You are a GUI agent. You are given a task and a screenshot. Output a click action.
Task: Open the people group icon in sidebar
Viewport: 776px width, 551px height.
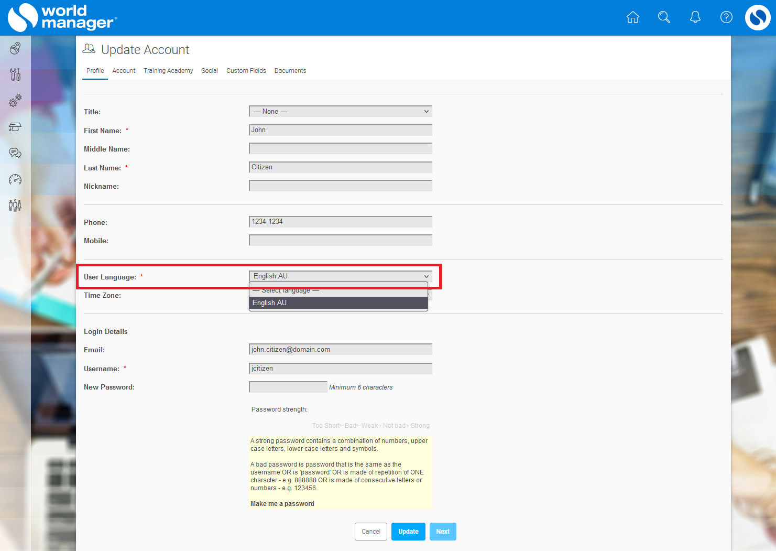[x=15, y=205]
